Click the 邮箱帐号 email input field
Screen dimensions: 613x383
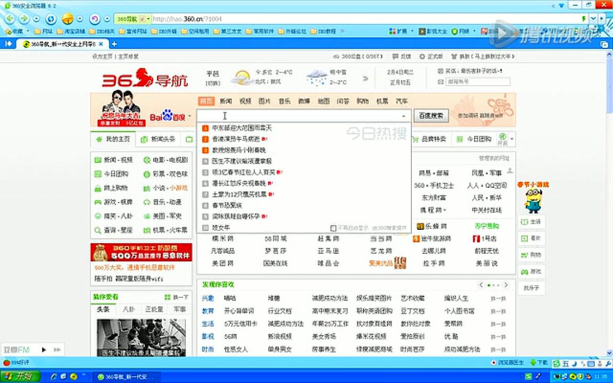(478, 82)
